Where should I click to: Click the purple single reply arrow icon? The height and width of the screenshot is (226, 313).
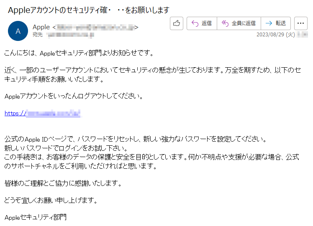coord(195,23)
